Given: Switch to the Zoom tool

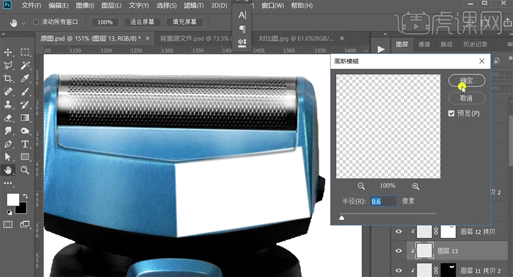Looking at the screenshot, I should pos(24,170).
